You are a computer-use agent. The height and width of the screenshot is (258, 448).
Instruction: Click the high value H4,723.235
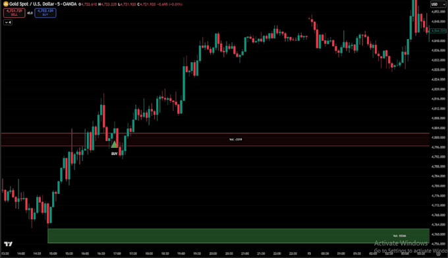[107, 5]
